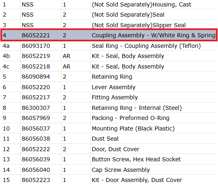218x184 pixels.
Task: Click part number 86052221
Action: pos(36,35)
